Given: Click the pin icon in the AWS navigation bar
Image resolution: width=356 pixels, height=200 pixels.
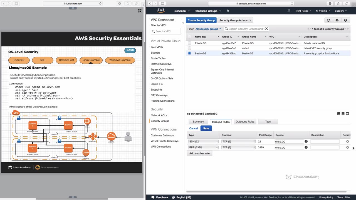Looking at the screenshot, I should 228,11.
